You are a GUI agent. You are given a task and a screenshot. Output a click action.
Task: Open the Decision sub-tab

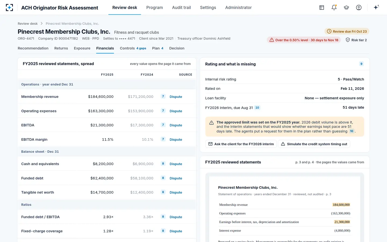coord(177,48)
